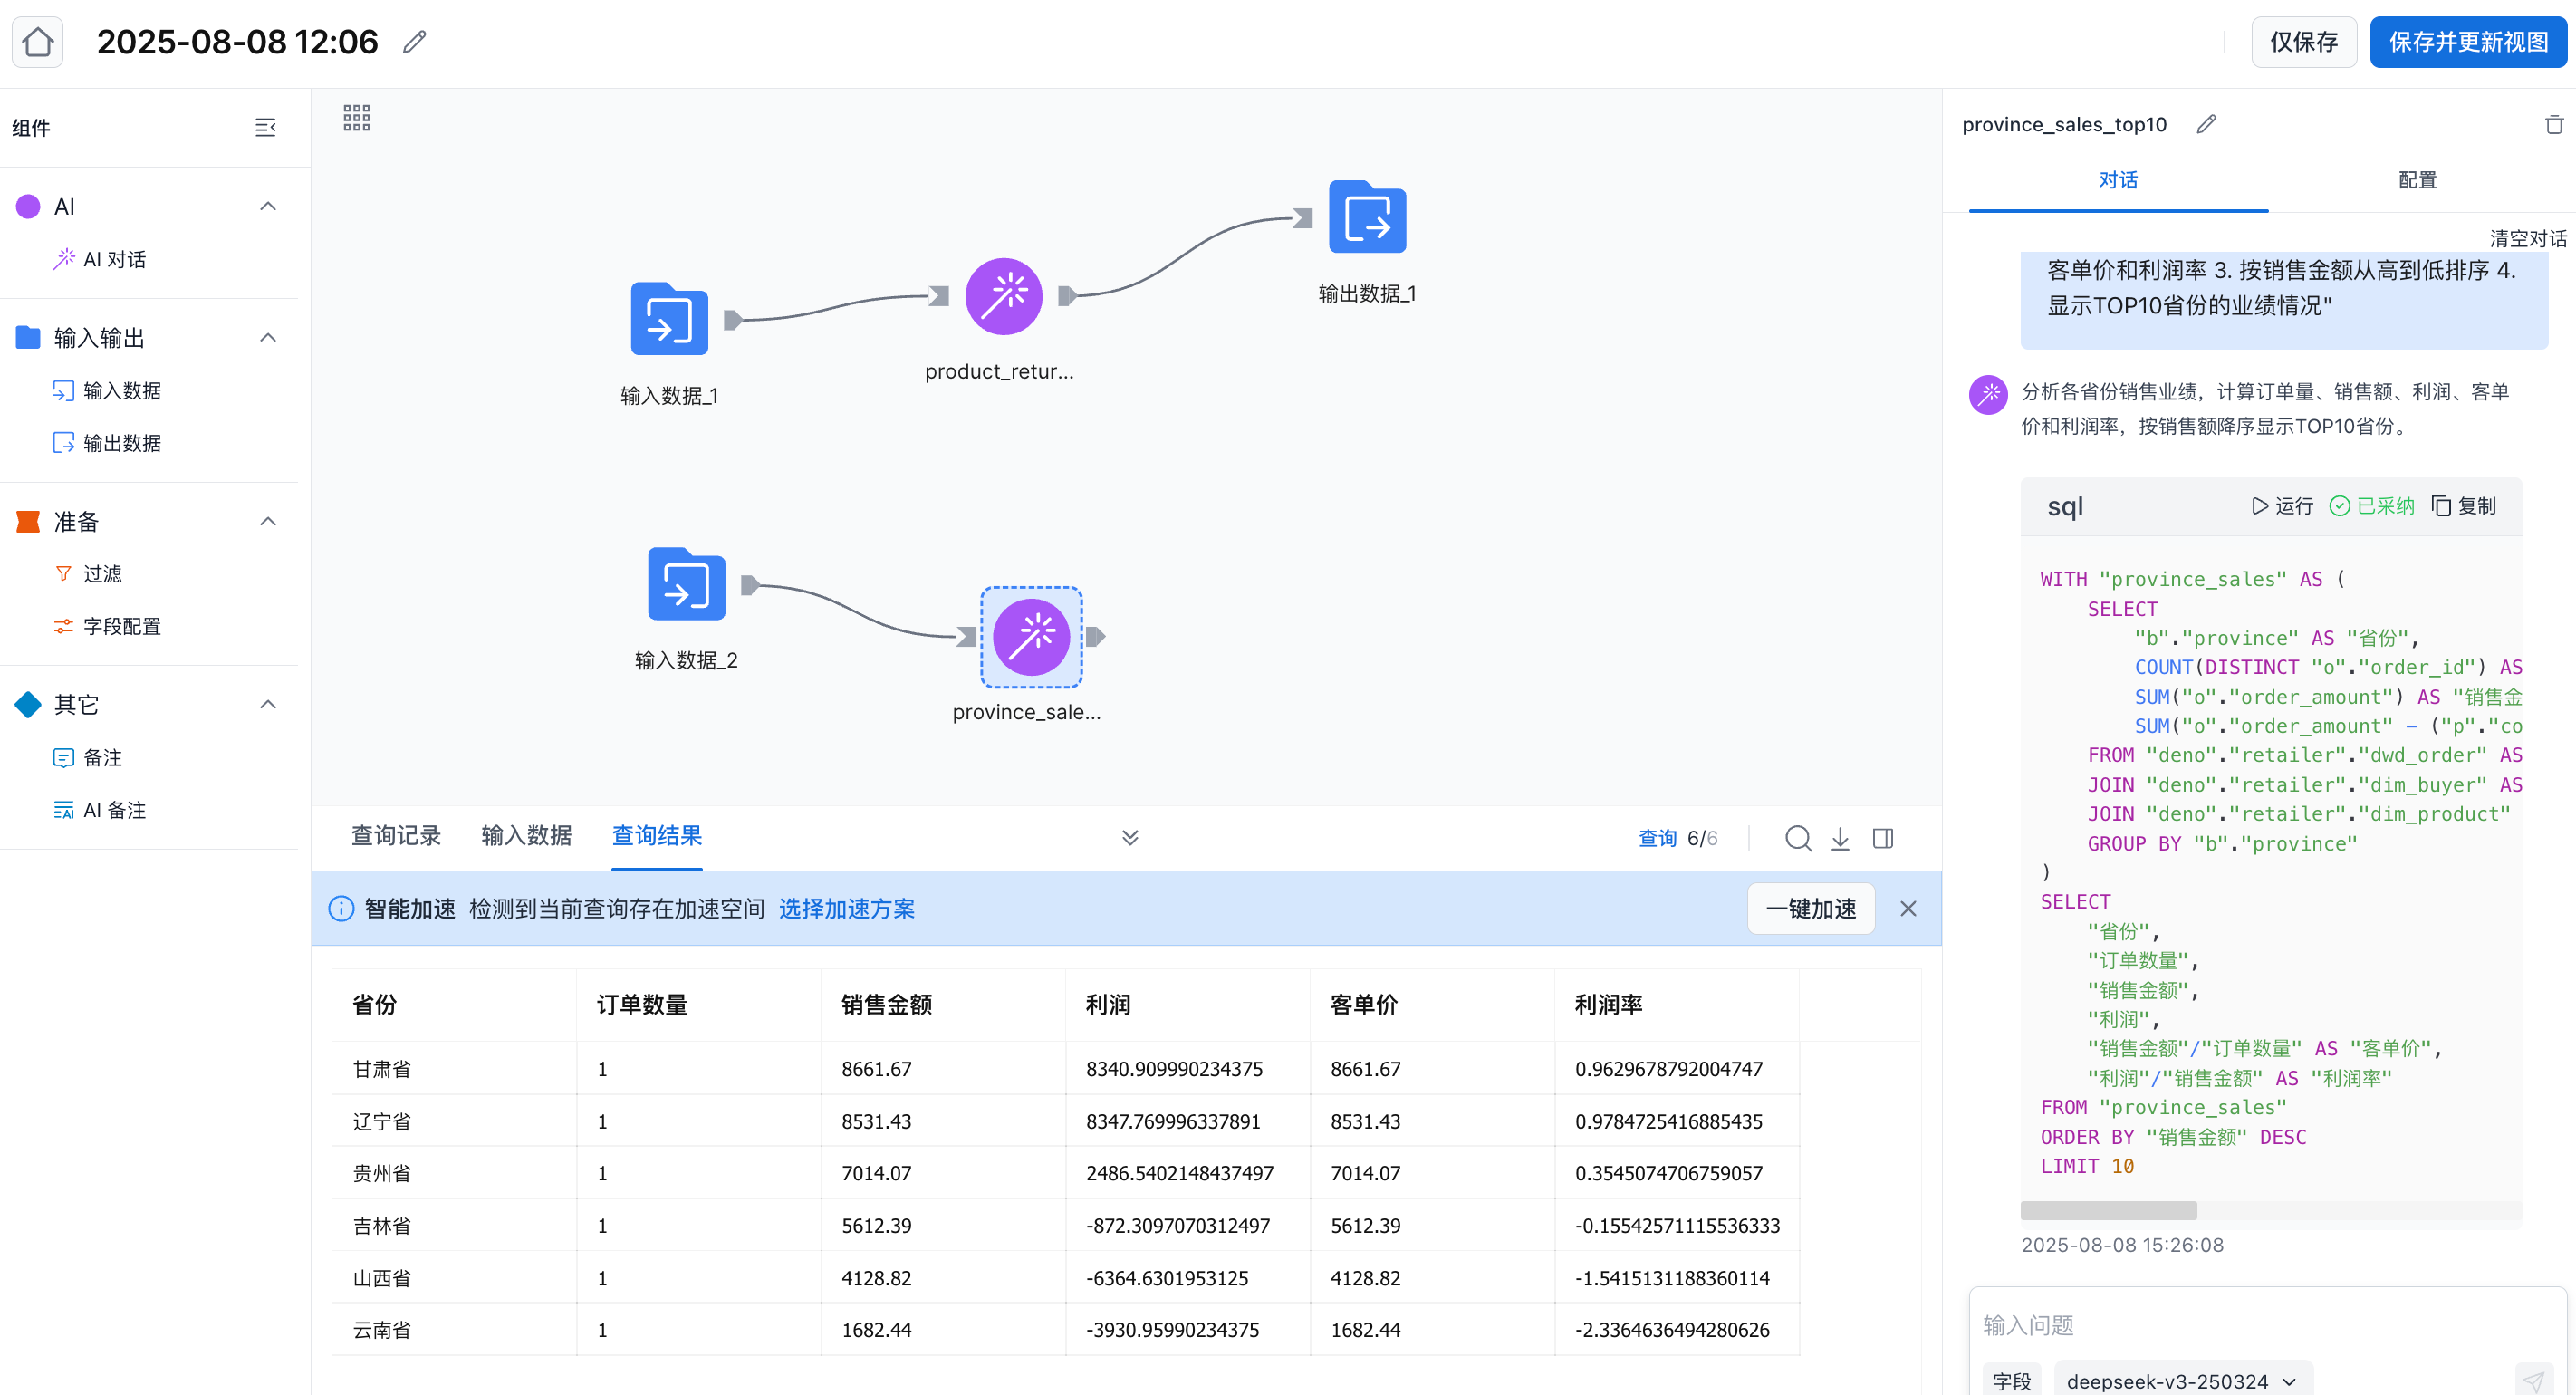Toggle results side panel layout icon
The image size is (2576, 1395).
point(1883,838)
